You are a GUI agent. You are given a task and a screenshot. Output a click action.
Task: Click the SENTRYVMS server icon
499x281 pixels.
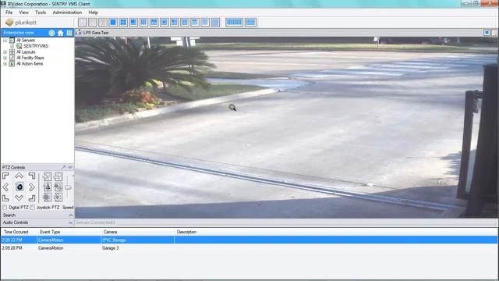click(19, 46)
